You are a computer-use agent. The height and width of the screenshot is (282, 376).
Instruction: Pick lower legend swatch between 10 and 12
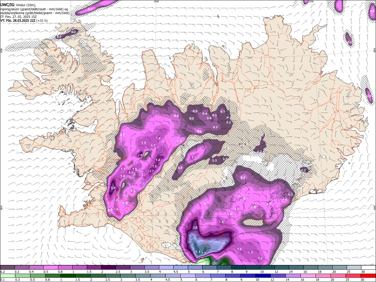coord(263,276)
